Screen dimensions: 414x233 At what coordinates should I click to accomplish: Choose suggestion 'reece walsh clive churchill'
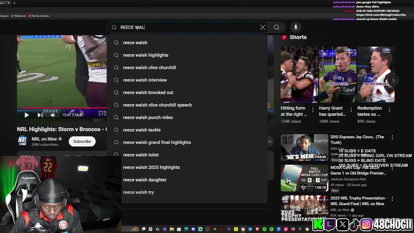pyautogui.click(x=187, y=68)
